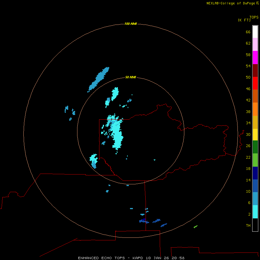Click the legend value 2
Viewport: 260px width, 260px height.
click(249, 214)
